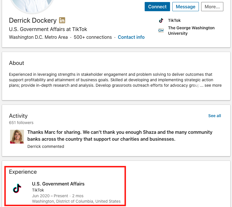This screenshot has height=207, width=232.
Task: Open the 'Thanks Marc for sharing' activity post
Action: (120, 136)
